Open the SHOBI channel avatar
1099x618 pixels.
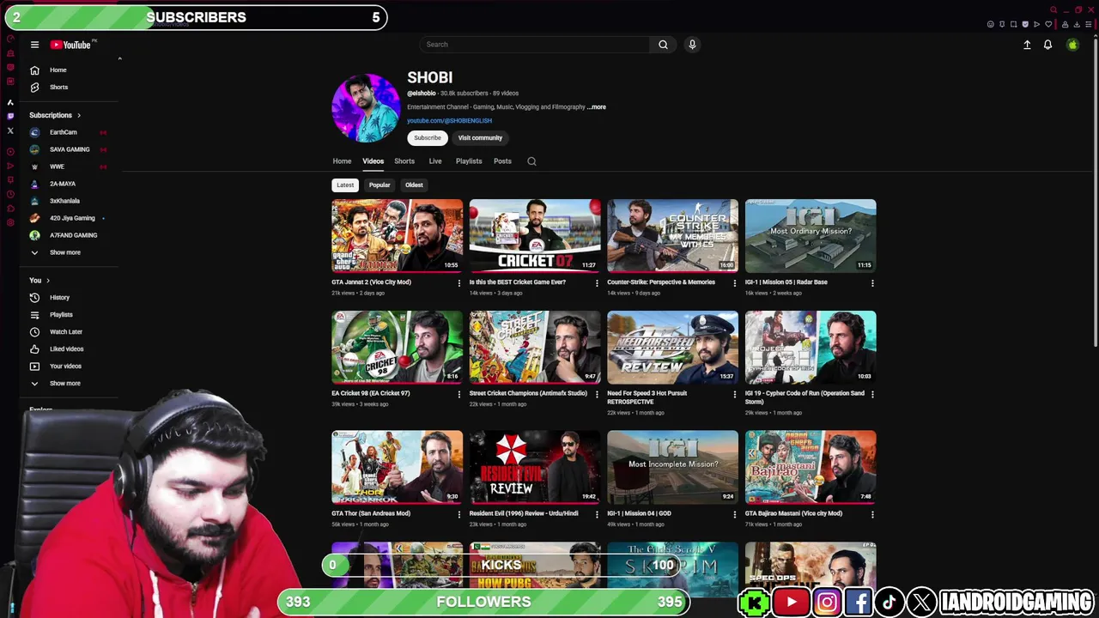(366, 107)
